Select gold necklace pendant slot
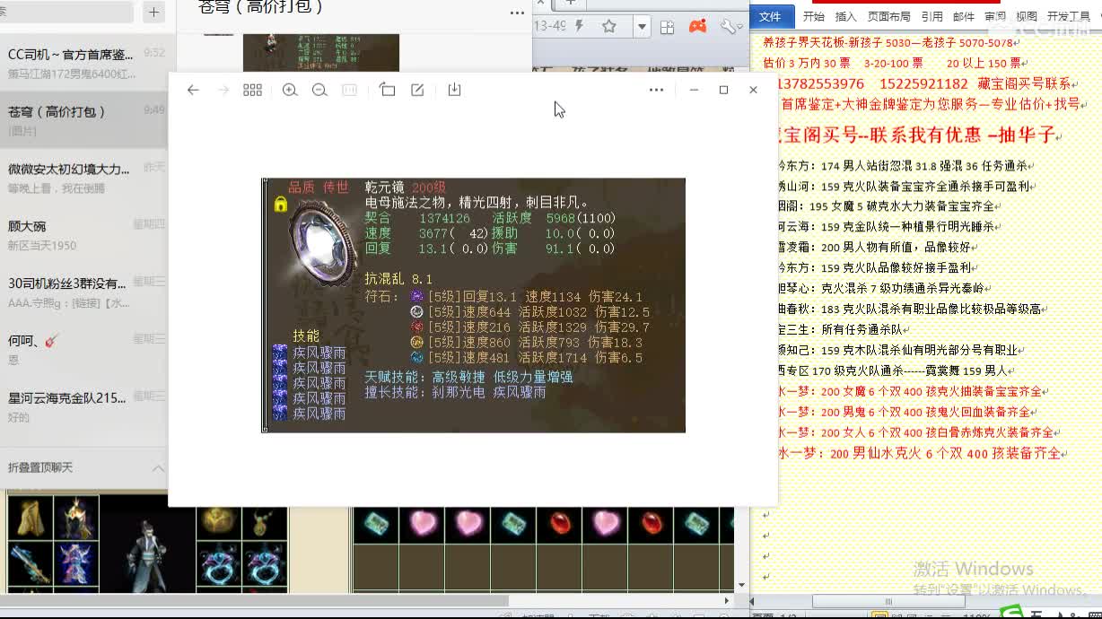The image size is (1102, 619). pyautogui.click(x=264, y=522)
